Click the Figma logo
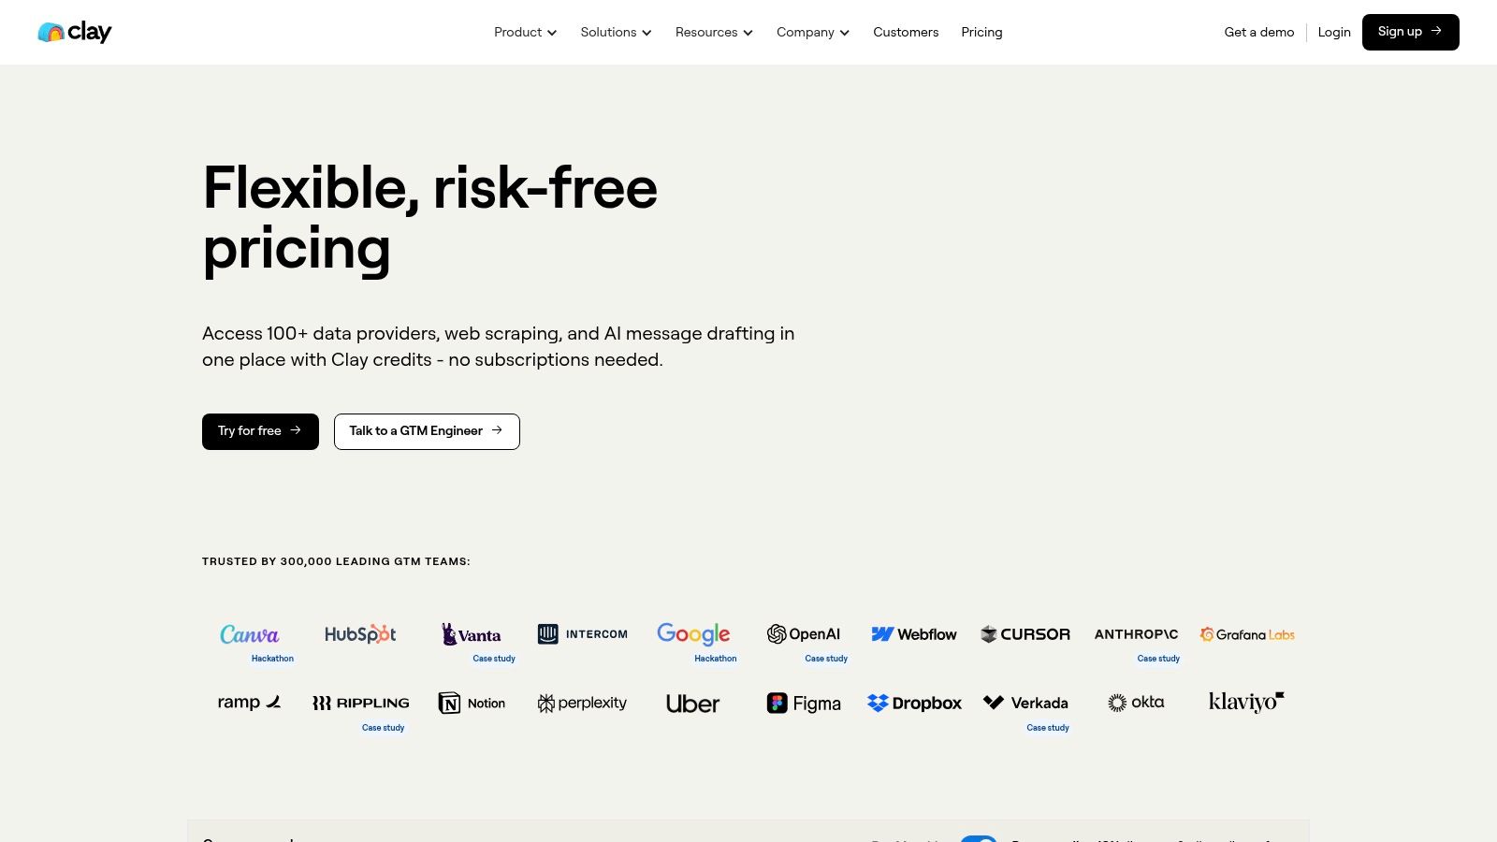This screenshot has width=1497, height=842. tap(804, 703)
